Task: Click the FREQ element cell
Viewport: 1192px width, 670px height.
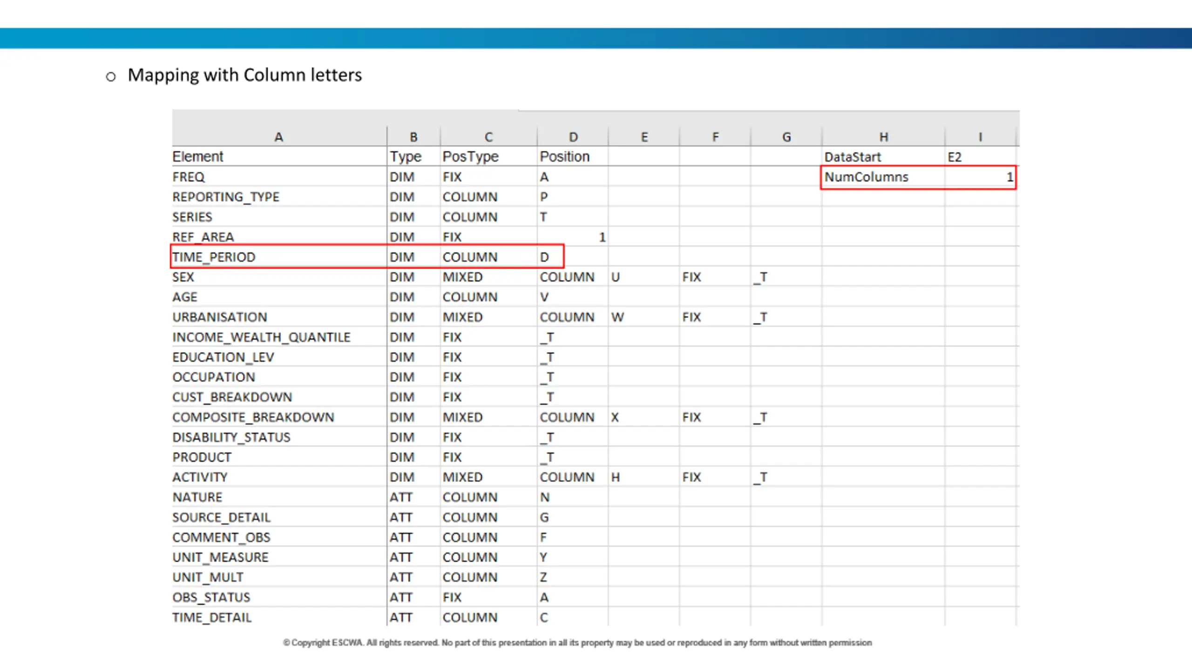Action: pyautogui.click(x=279, y=177)
